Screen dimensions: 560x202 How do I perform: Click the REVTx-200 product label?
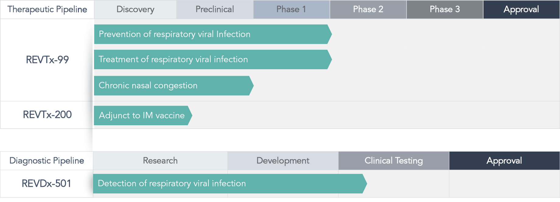click(x=47, y=115)
